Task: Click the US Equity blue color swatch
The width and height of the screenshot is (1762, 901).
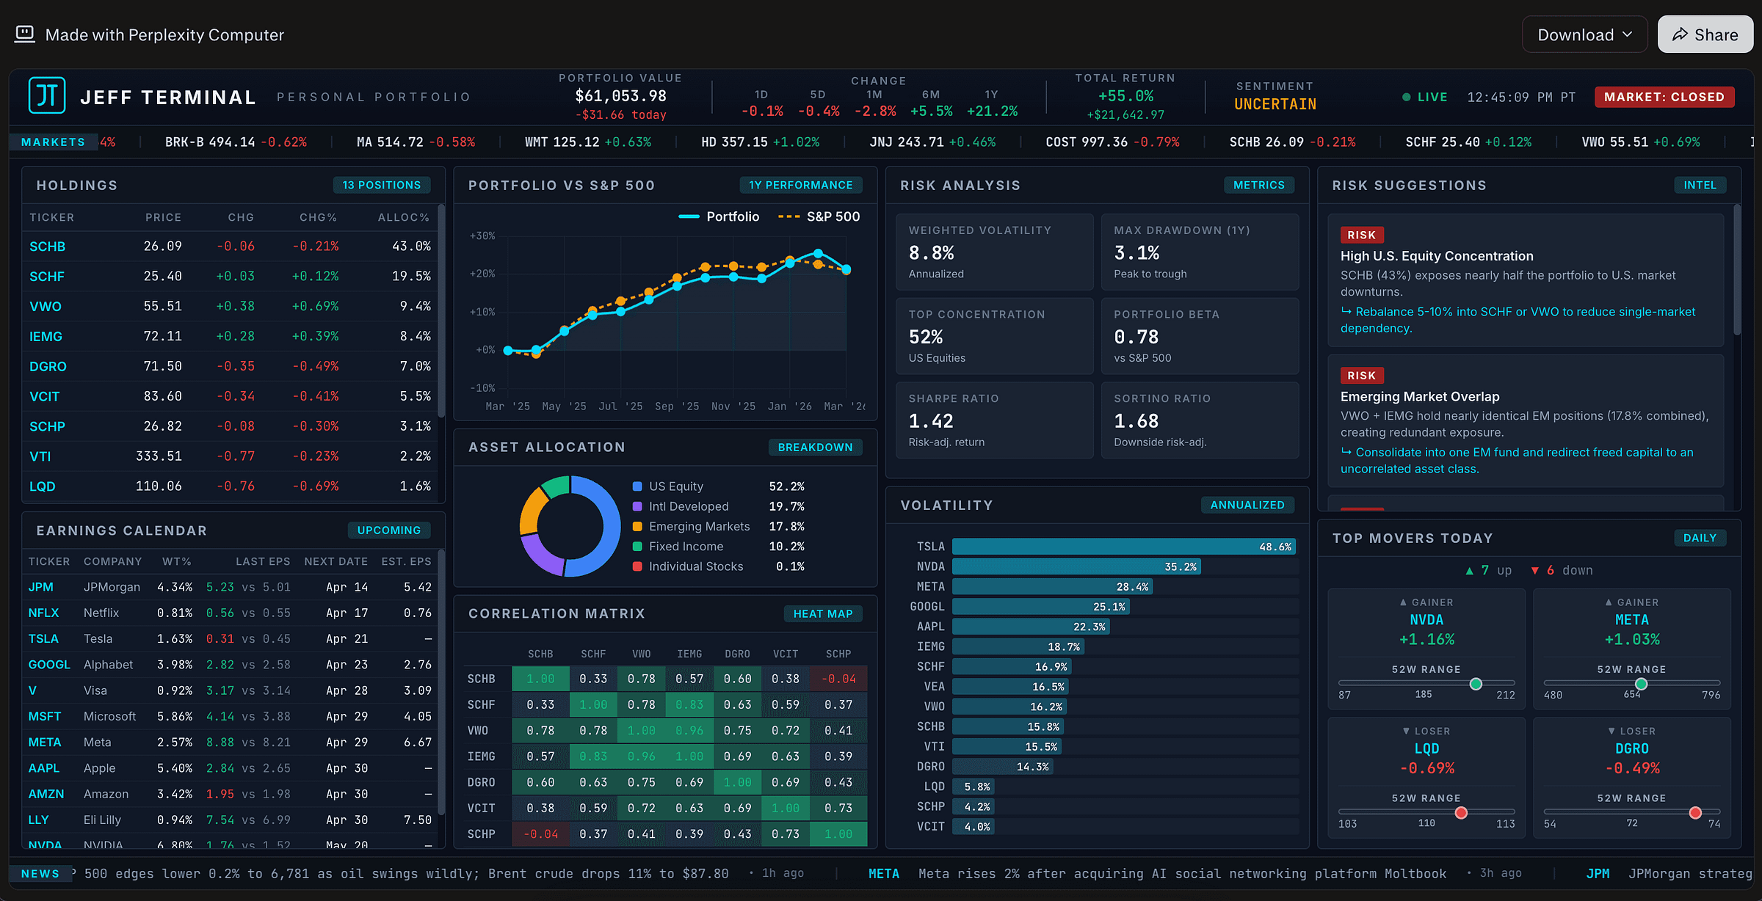Action: point(637,486)
